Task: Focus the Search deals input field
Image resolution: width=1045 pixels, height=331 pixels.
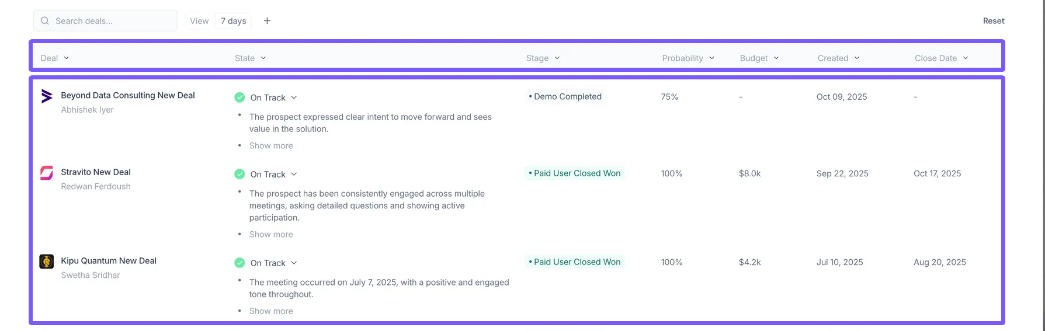Action: 105,21
